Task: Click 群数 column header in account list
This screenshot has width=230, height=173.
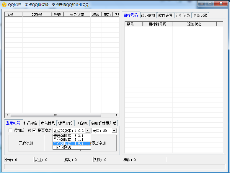Action: (x=96, y=15)
